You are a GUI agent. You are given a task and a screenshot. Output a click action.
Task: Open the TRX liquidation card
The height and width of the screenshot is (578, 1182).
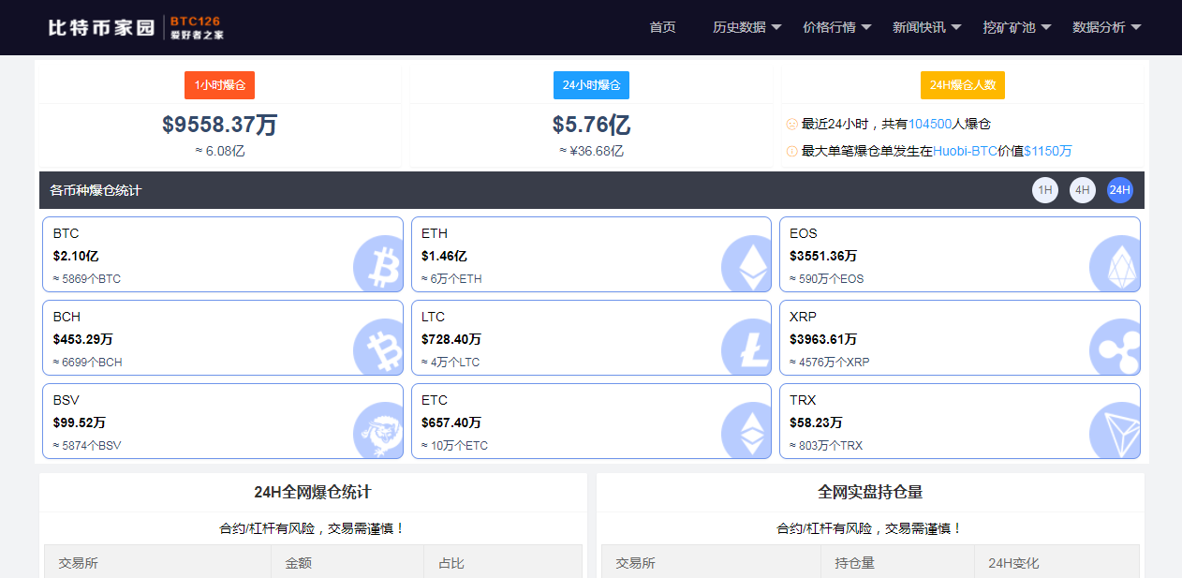pos(960,422)
